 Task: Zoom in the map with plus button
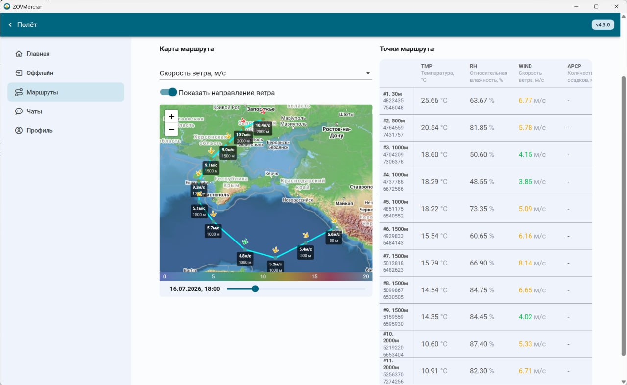(x=171, y=117)
